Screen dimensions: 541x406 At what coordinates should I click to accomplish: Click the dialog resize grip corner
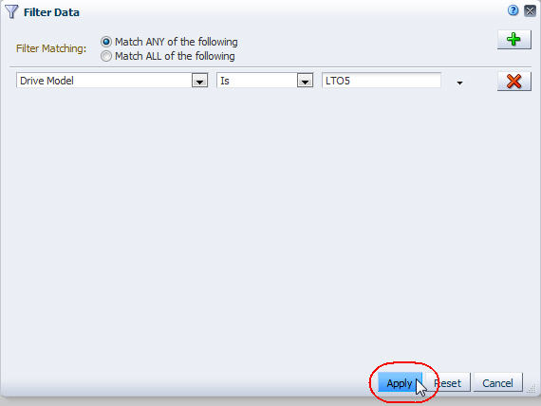point(532,388)
